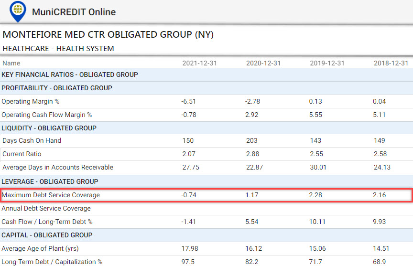This screenshot has width=413, height=266.
Task: Click the 2019-12-31 column header
Action: 327,63
